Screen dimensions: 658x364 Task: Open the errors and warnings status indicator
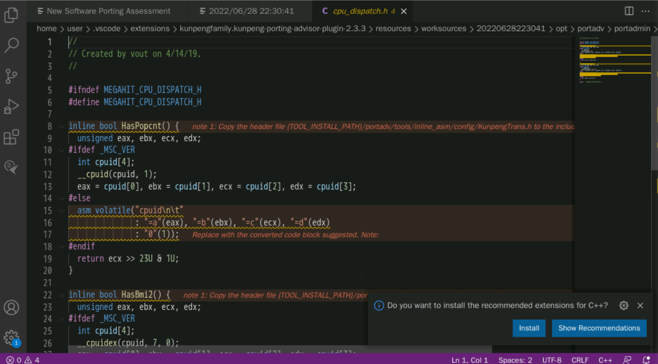coord(23,360)
